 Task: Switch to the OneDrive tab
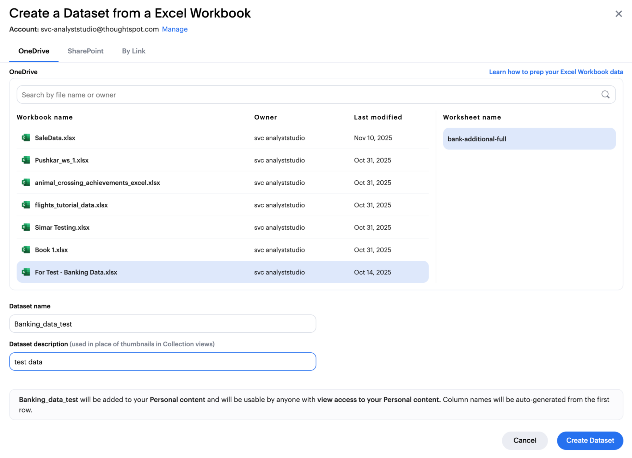tap(34, 51)
